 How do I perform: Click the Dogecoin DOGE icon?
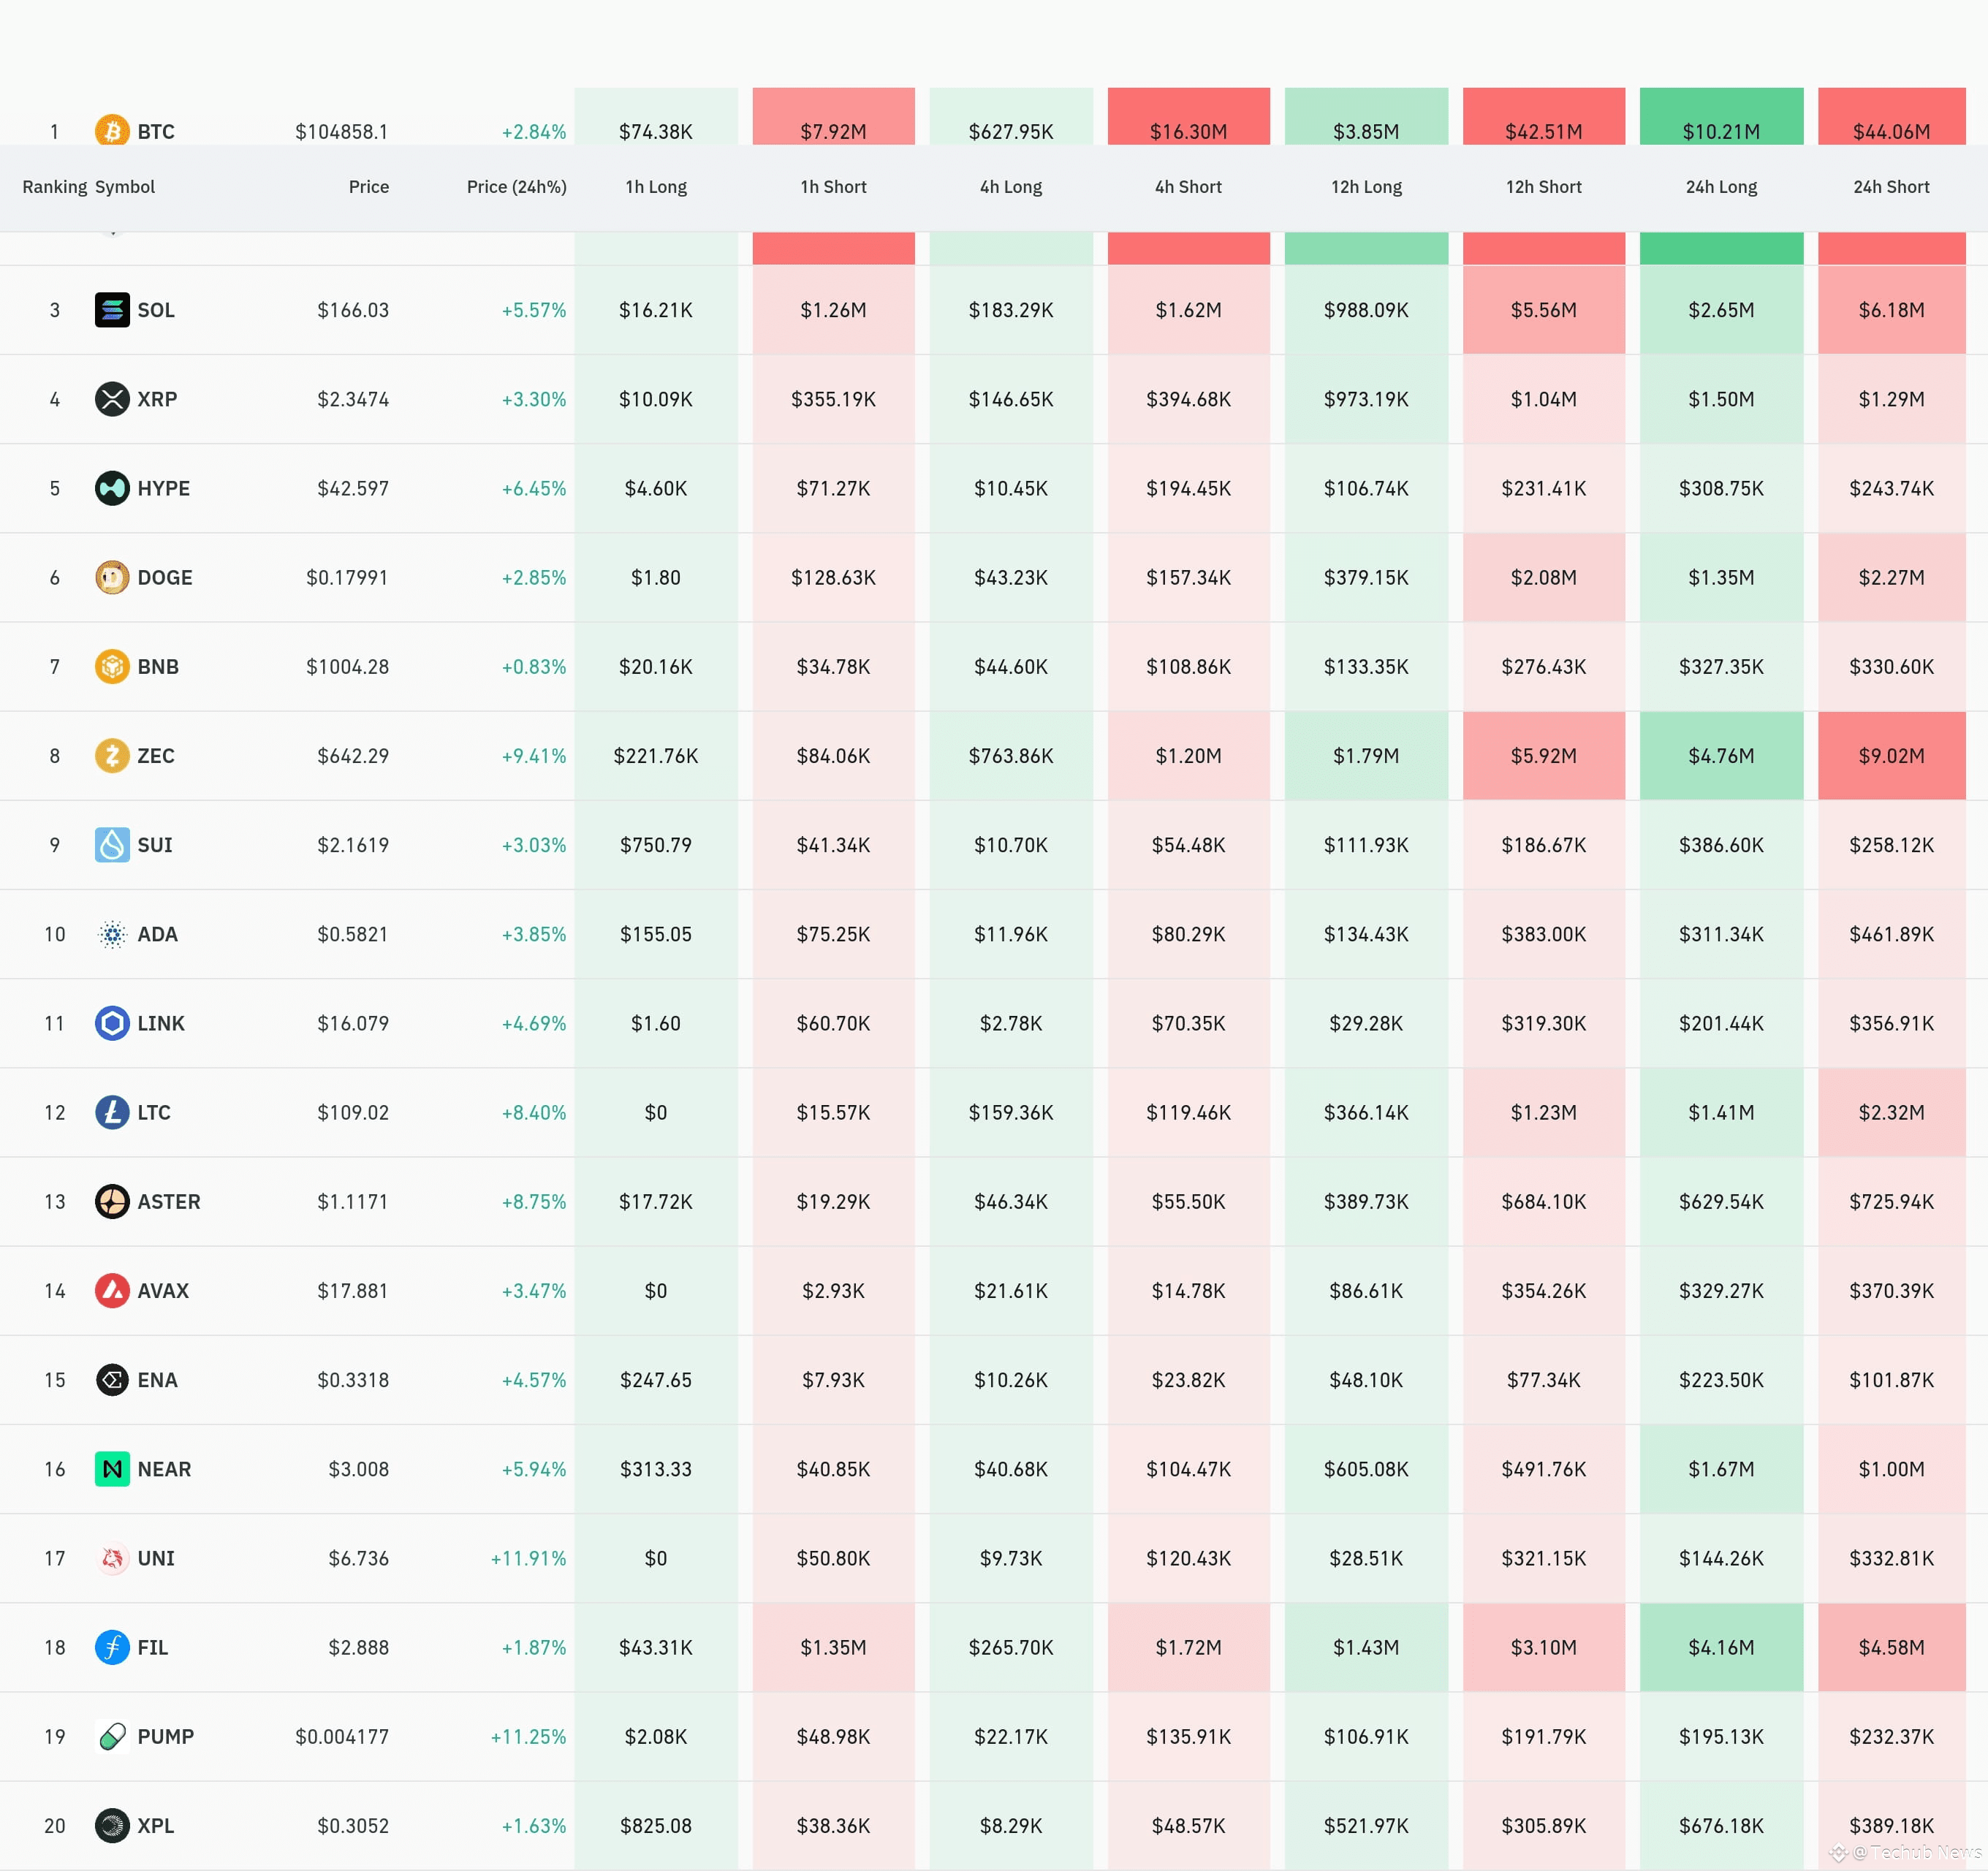pos(112,577)
